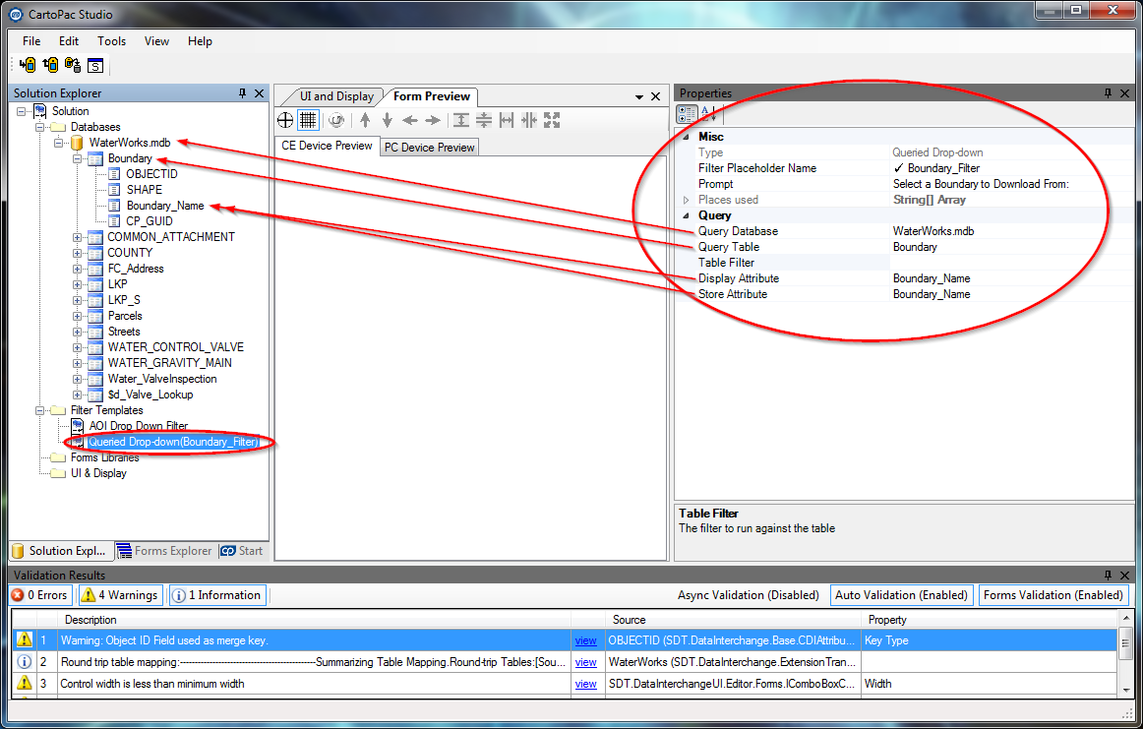
Task: Pin the Validation Results panel
Action: (x=1108, y=576)
